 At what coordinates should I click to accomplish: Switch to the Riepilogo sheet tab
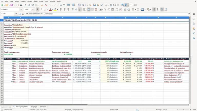pos(34,107)
